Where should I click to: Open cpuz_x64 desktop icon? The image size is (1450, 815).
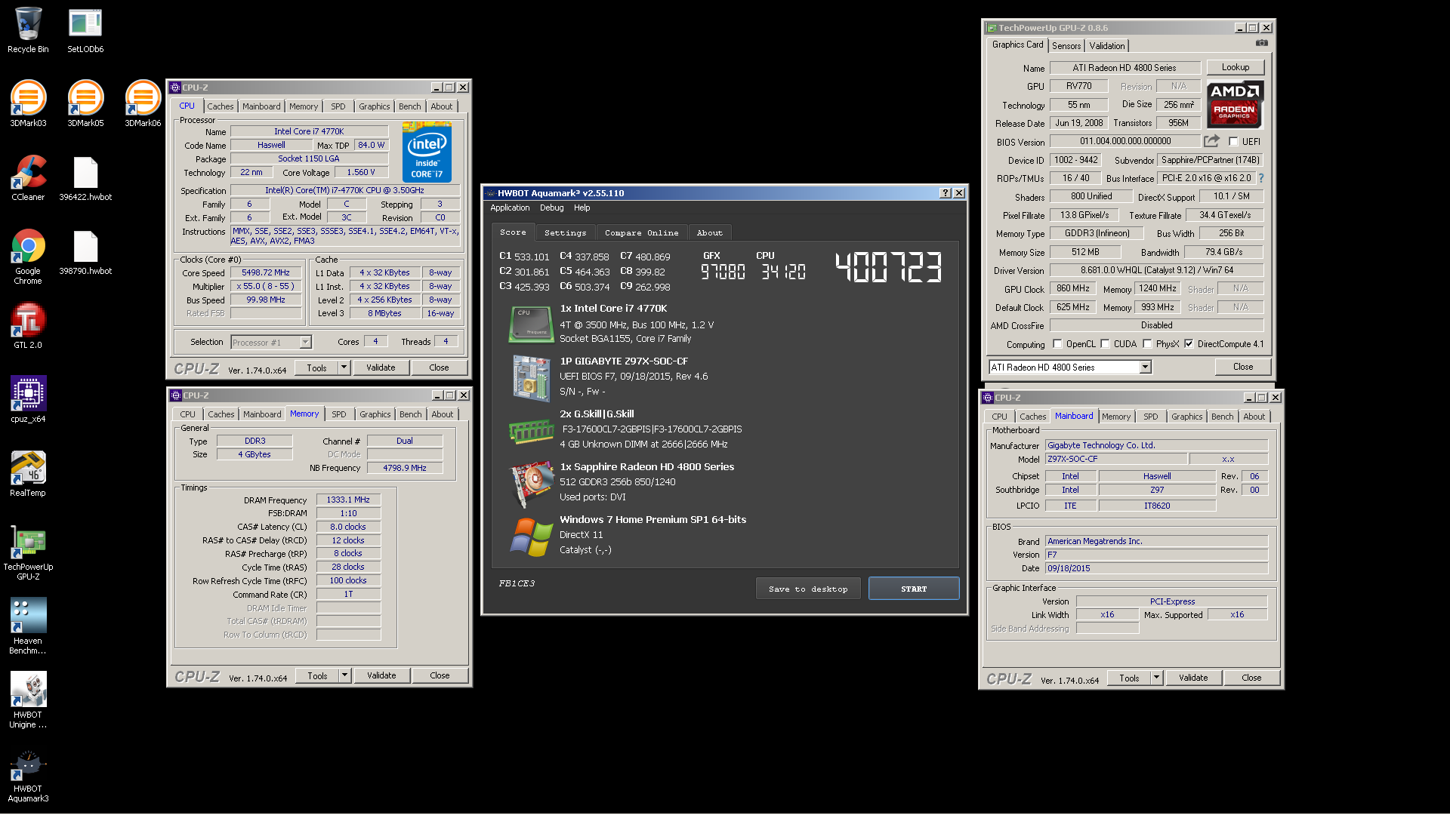28,399
